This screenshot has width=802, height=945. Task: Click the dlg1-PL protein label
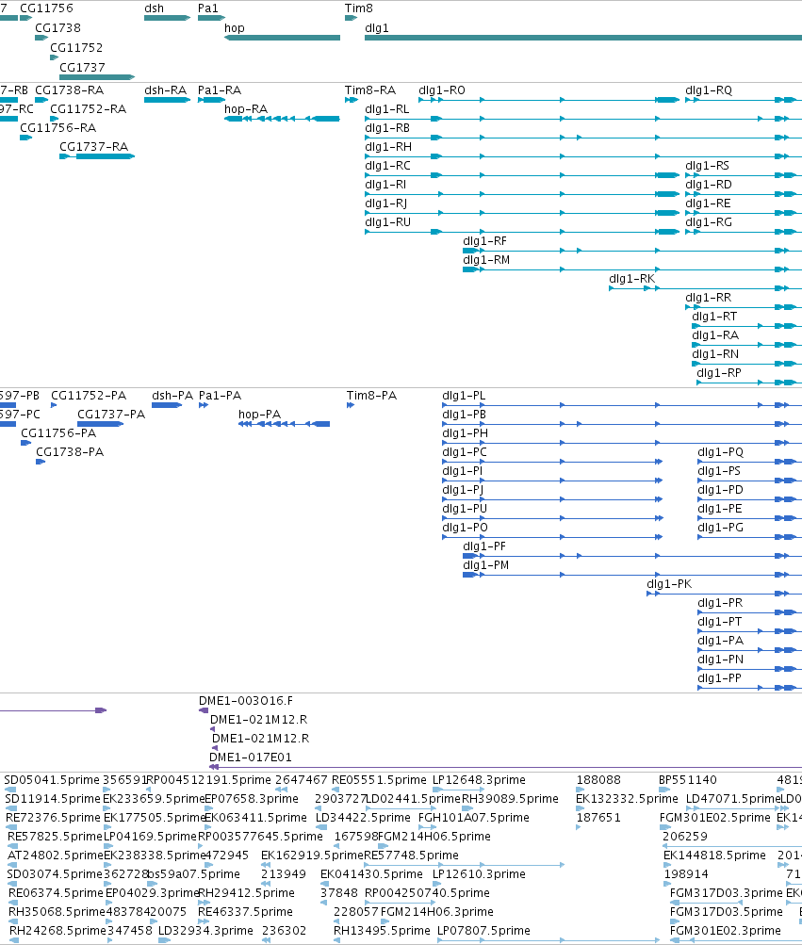tap(464, 396)
